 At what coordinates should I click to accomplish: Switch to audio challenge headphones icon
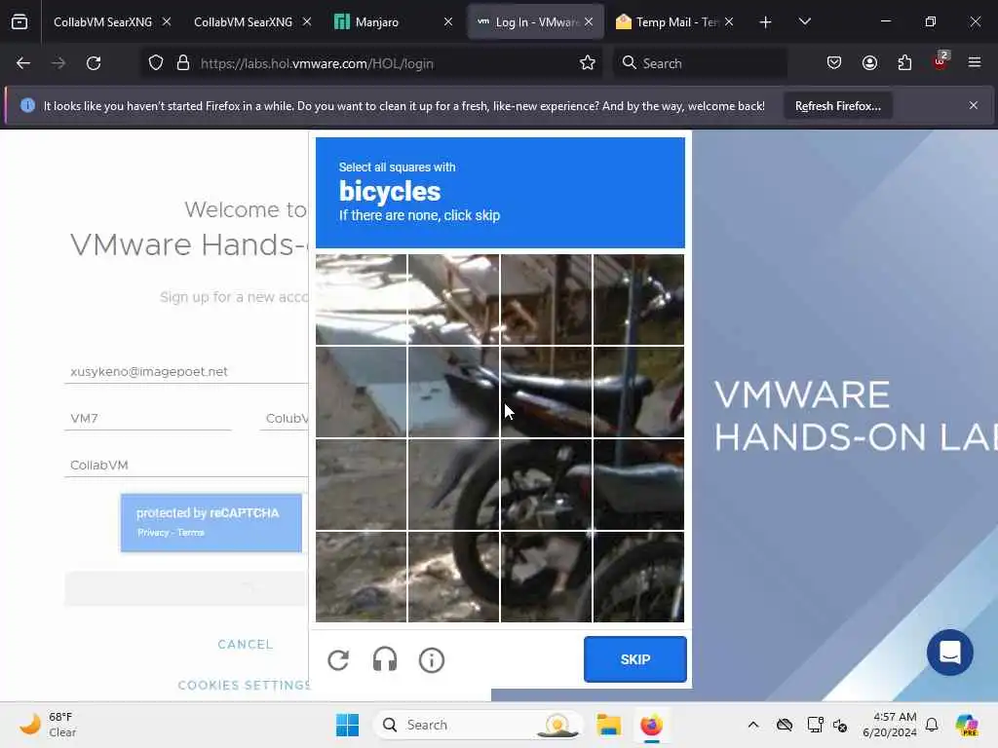tap(384, 659)
